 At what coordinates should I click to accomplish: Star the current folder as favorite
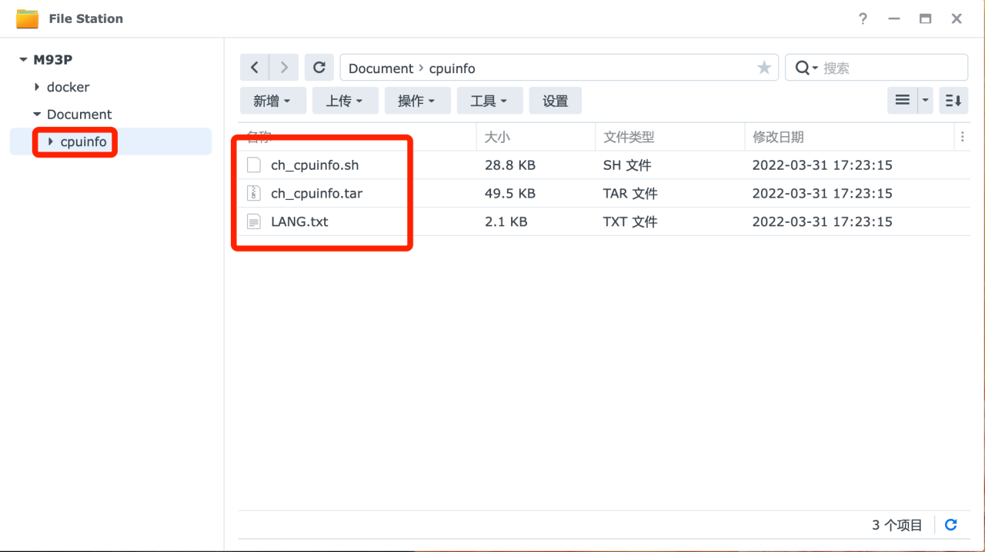(763, 68)
